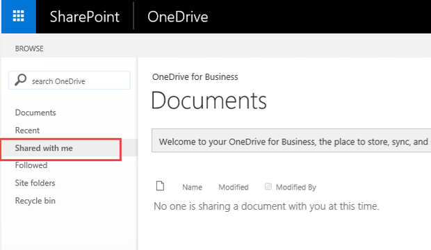Open the app launcher waffle icon
This screenshot has height=250, width=431.
[18, 17]
